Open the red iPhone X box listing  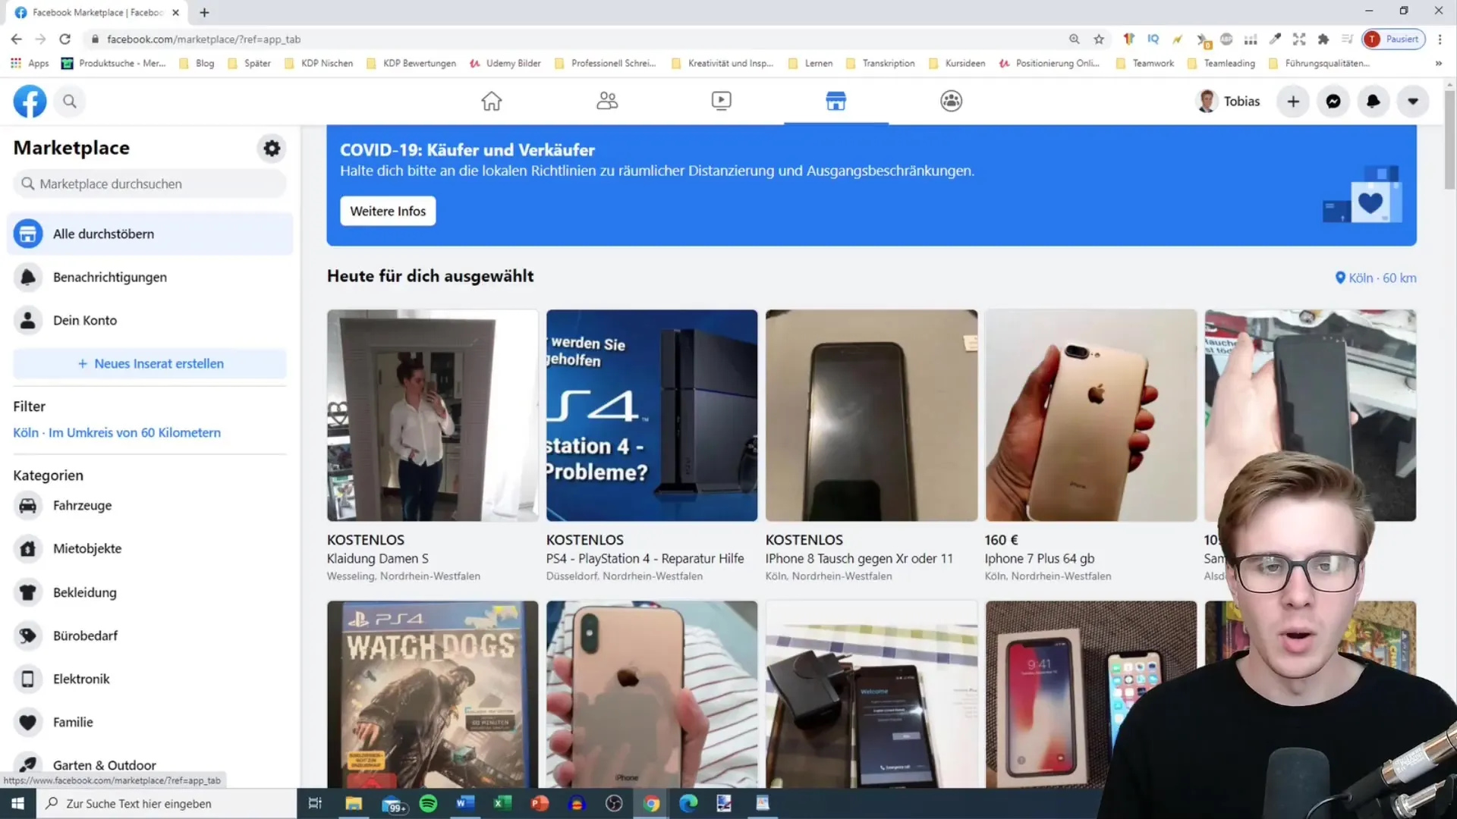point(1091,694)
